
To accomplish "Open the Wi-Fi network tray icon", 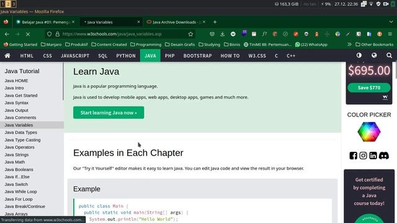I will [371, 4].
